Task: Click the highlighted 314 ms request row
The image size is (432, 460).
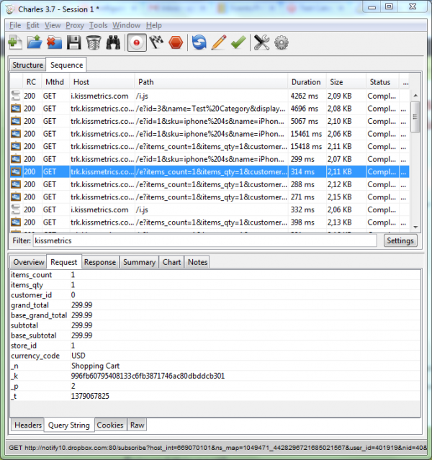Action: pyautogui.click(x=210, y=171)
